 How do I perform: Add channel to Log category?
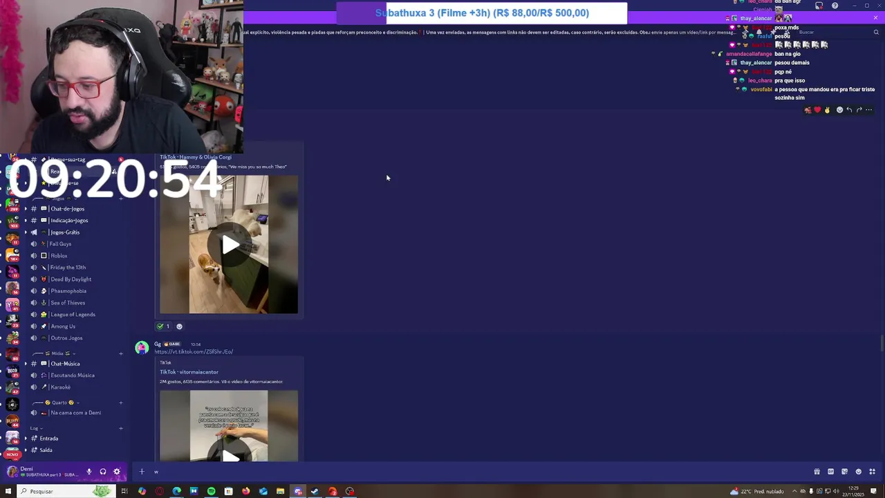coord(121,428)
